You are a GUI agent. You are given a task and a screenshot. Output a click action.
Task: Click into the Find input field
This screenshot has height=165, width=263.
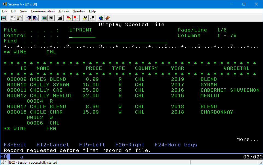pyautogui.click(x=118, y=41)
